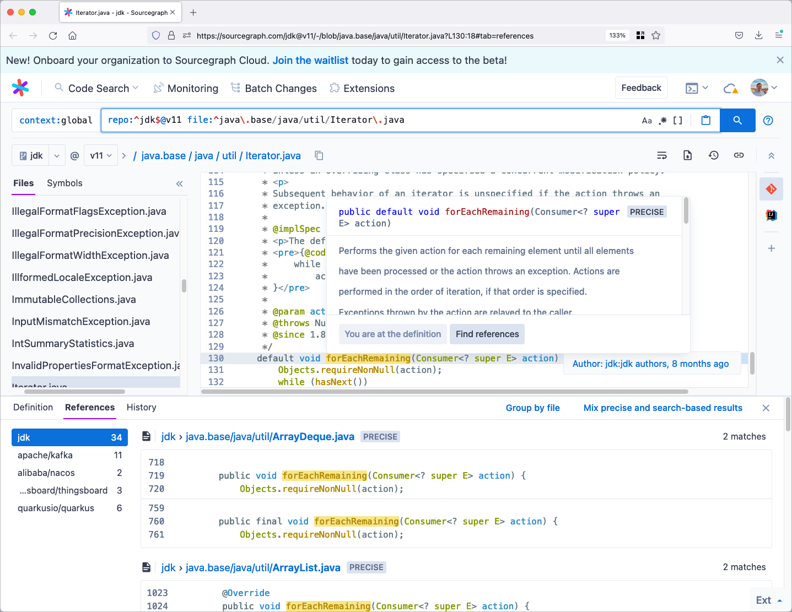
Task: Open the cloud status warning icon
Action: click(730, 88)
